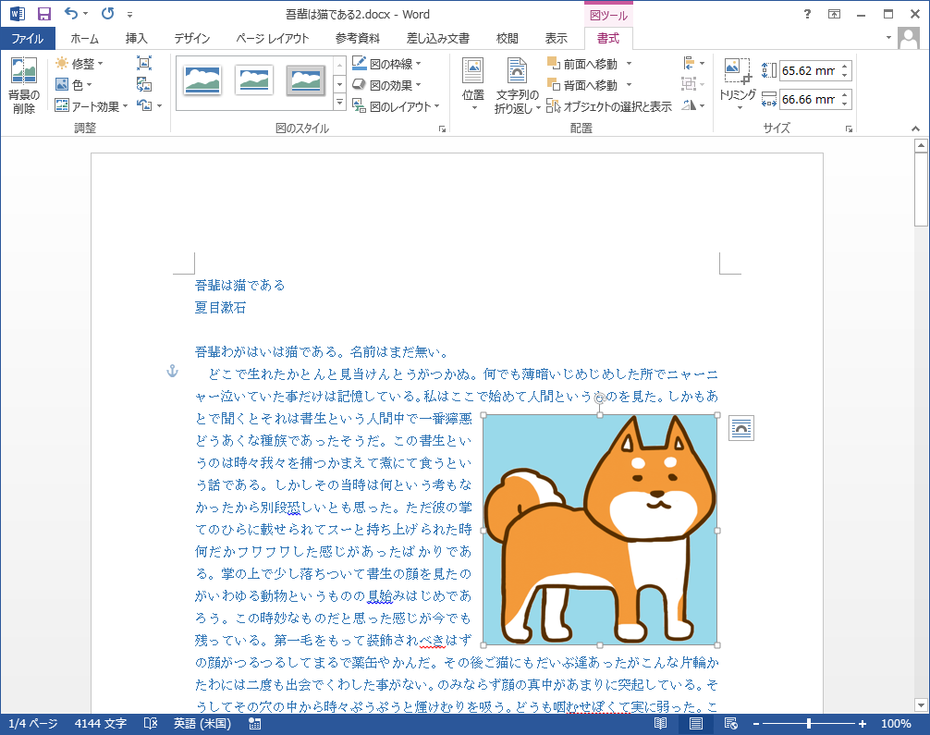Open quick access toolbar customize arrow

pyautogui.click(x=130, y=14)
